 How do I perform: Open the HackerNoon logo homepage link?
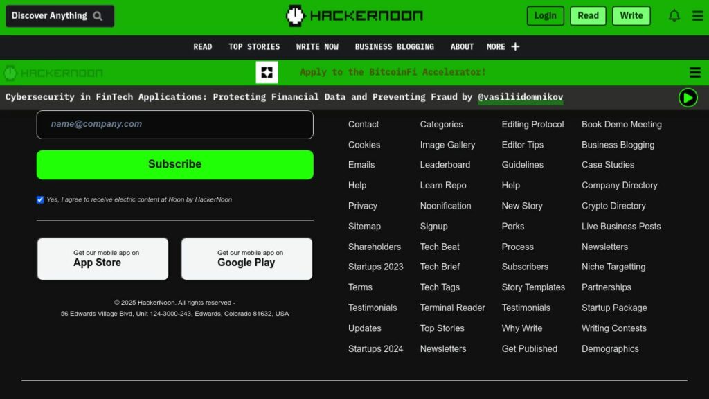(354, 16)
